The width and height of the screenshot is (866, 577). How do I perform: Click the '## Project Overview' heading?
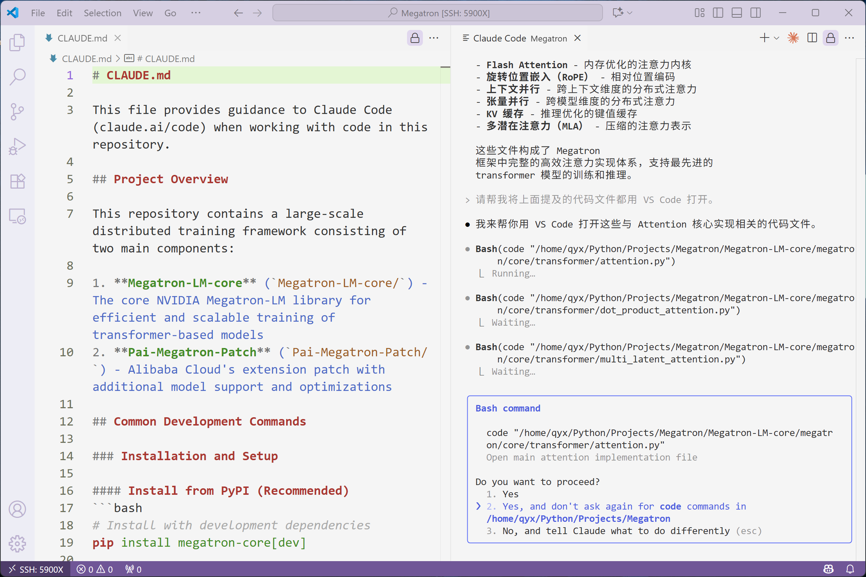161,179
